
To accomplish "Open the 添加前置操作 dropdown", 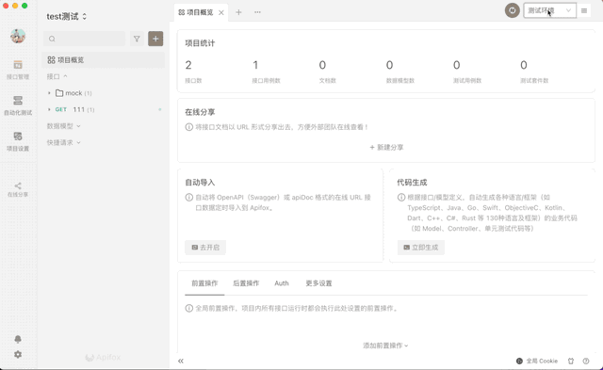I will click(385, 346).
